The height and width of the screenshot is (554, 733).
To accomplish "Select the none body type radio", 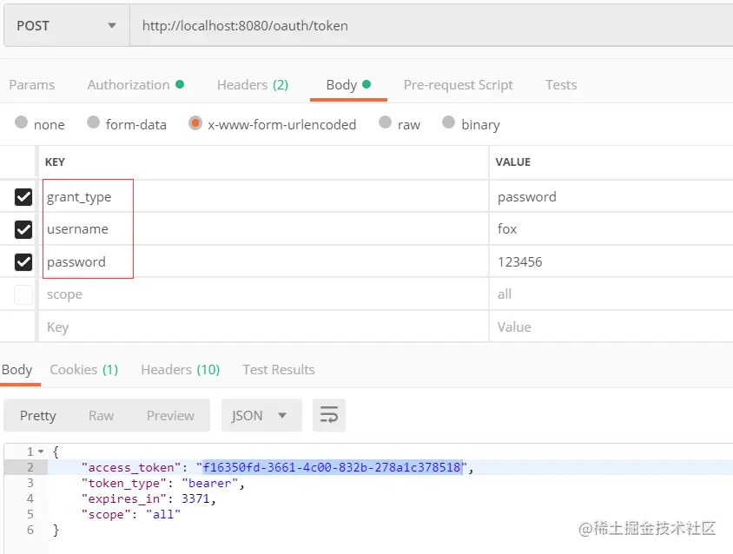I will click(21, 122).
